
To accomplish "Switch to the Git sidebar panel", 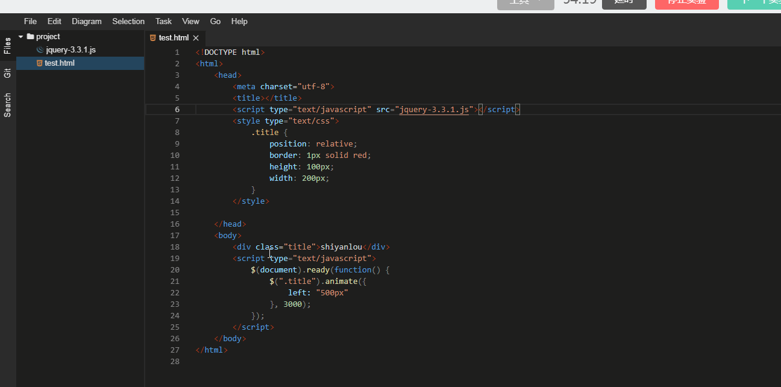I will [x=8, y=74].
